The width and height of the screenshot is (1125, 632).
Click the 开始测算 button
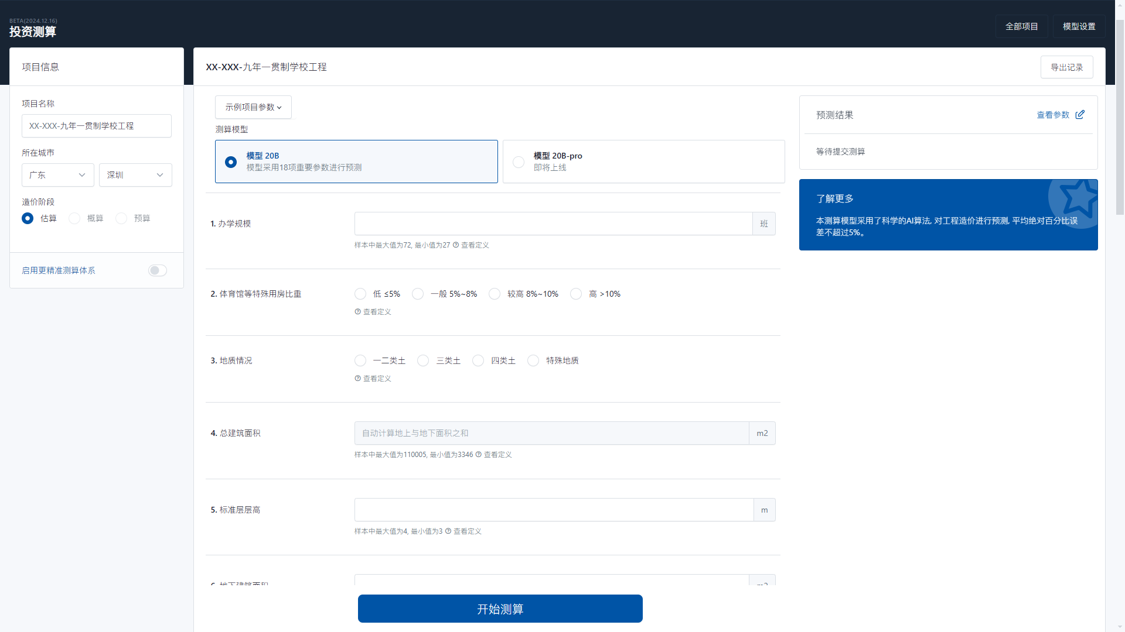pos(500,609)
